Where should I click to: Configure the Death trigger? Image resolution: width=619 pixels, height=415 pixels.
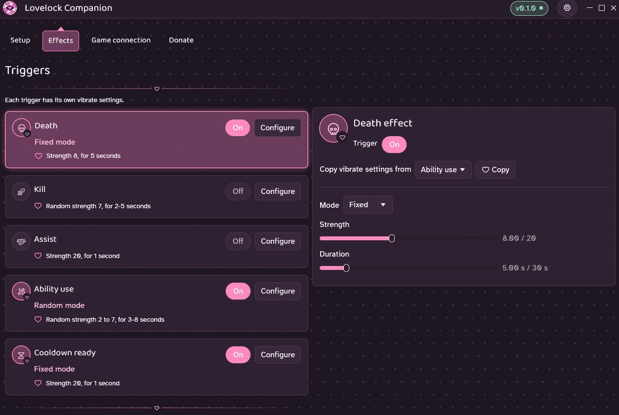[278, 128]
